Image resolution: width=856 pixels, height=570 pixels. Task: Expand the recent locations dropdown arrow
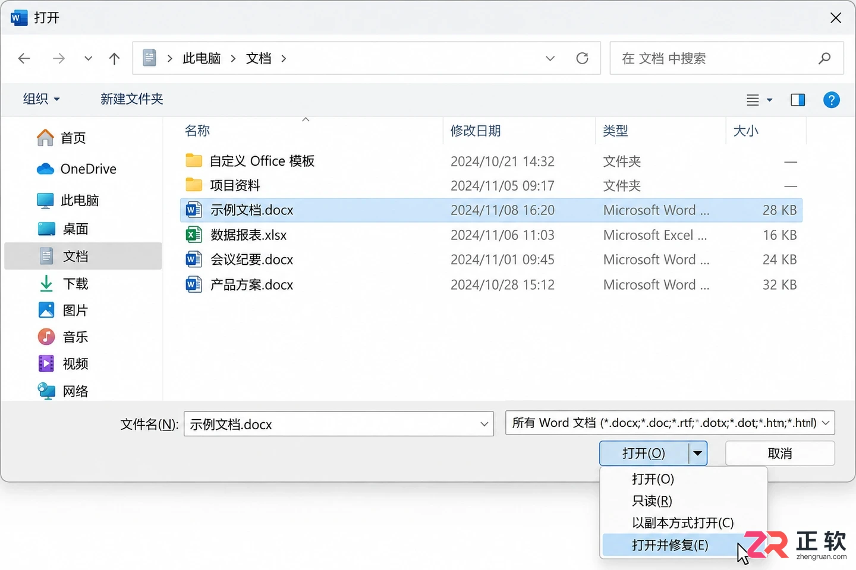[88, 58]
